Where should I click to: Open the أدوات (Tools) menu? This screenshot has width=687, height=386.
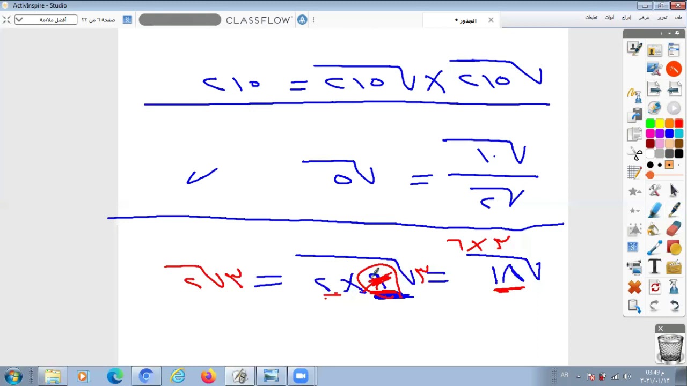tap(610, 18)
